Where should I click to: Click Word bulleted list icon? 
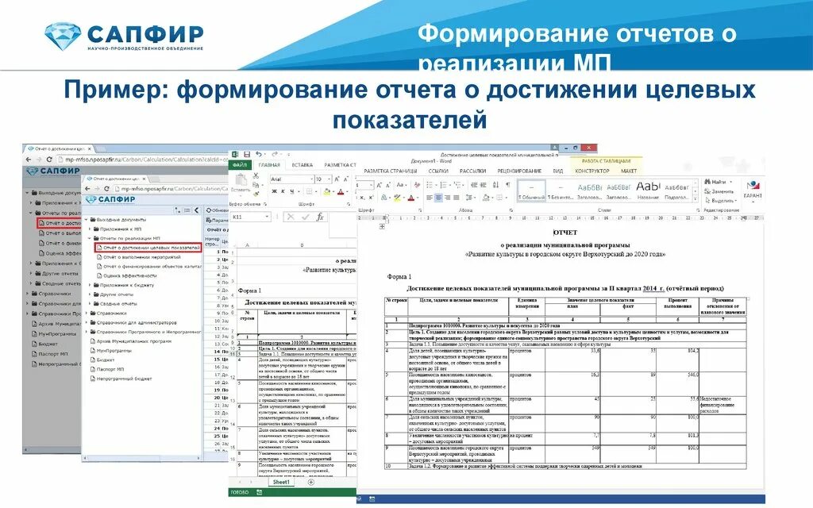click(431, 185)
